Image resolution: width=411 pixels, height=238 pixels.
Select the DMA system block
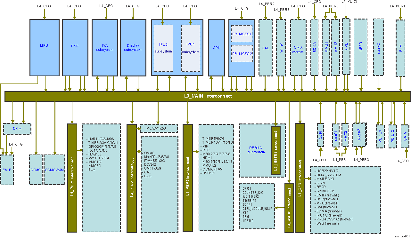click(298, 48)
